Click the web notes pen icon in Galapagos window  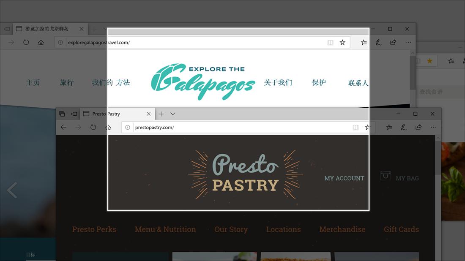[x=378, y=42]
